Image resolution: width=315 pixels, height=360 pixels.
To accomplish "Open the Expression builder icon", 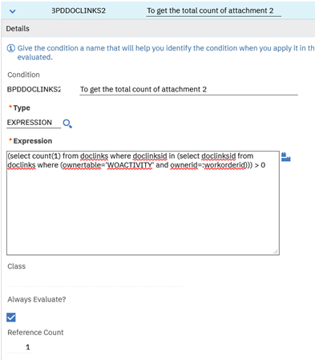I will tap(286, 157).
